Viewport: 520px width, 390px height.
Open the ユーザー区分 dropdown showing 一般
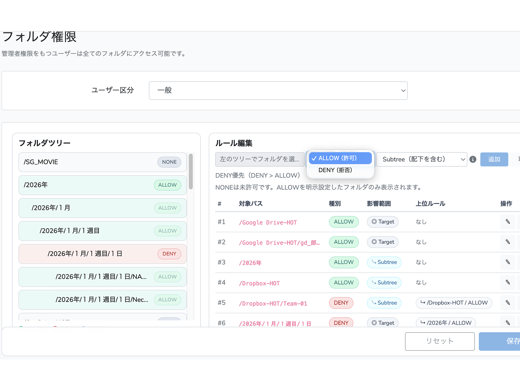coord(278,90)
